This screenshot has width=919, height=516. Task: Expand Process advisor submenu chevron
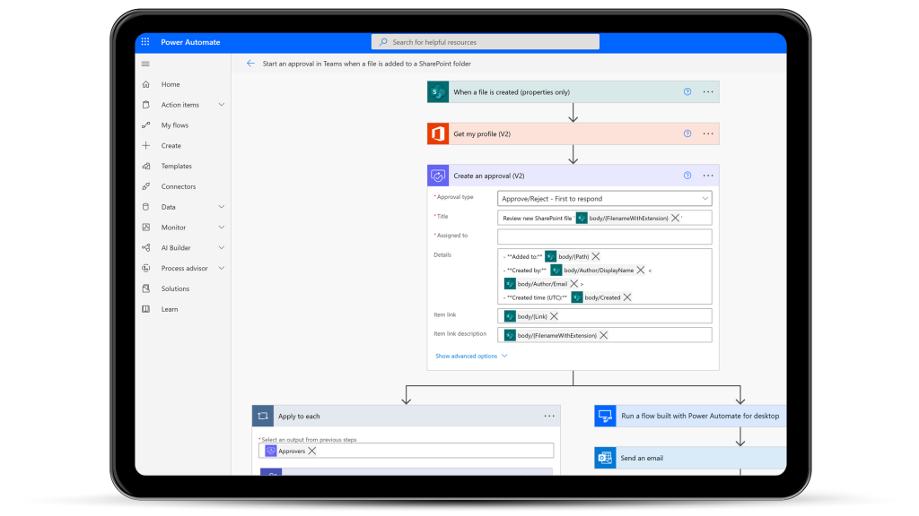[x=222, y=268]
